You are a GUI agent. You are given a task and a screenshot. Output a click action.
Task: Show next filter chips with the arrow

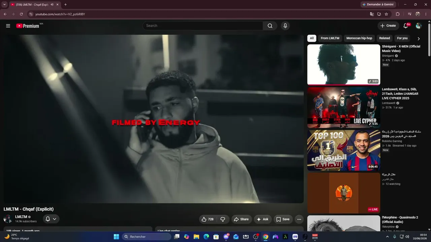click(419, 39)
